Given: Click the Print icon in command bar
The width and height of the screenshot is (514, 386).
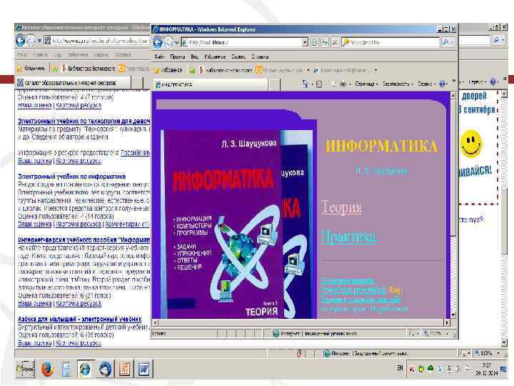Looking at the screenshot, I should (343, 84).
